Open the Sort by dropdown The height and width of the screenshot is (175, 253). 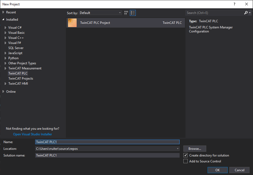point(100,13)
